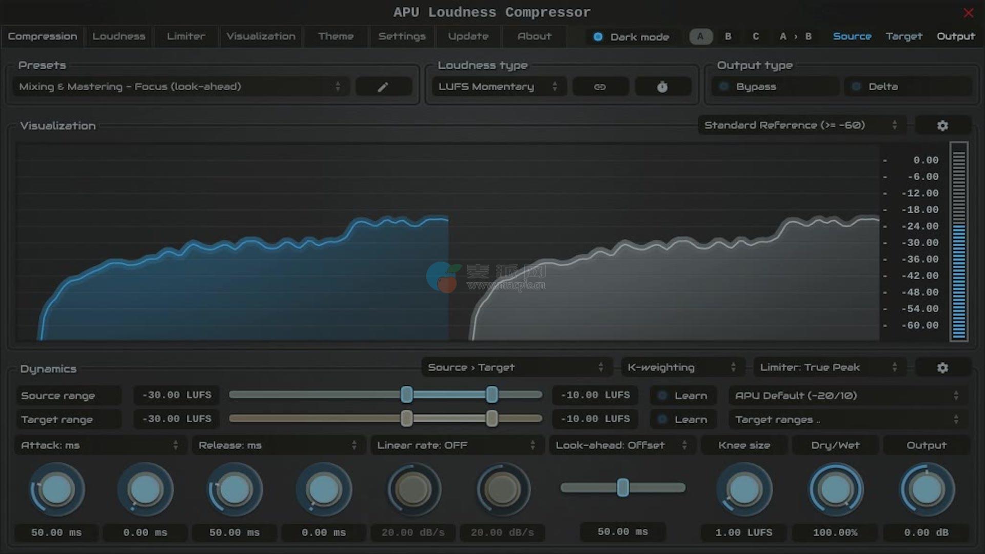
Task: Switch to the Settings tab
Action: click(x=402, y=36)
